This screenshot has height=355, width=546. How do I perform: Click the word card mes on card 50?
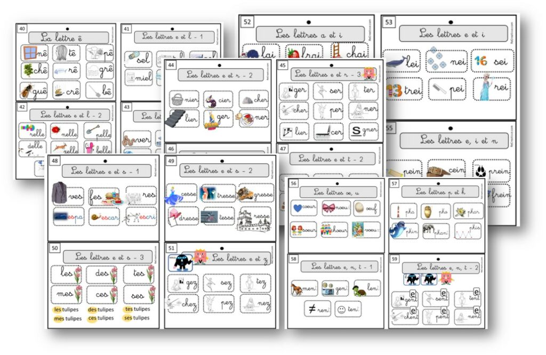point(66,294)
